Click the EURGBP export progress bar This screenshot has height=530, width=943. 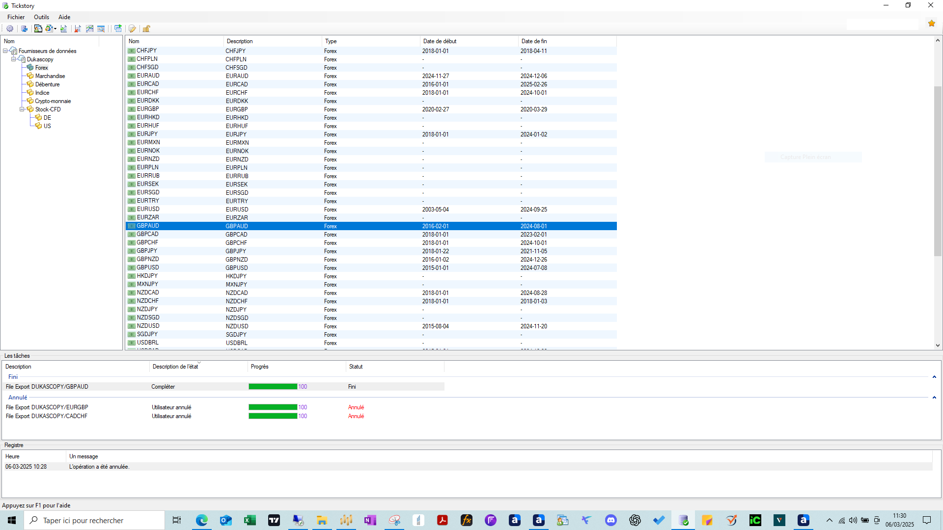(273, 407)
